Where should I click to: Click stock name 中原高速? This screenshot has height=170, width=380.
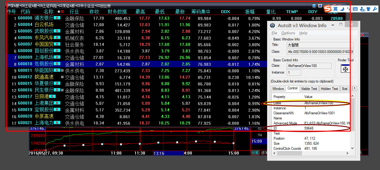pos(44,116)
